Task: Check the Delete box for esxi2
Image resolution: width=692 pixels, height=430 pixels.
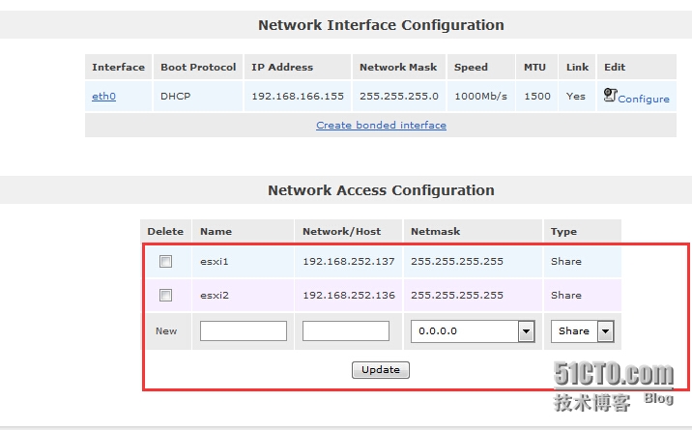Action: tap(166, 295)
